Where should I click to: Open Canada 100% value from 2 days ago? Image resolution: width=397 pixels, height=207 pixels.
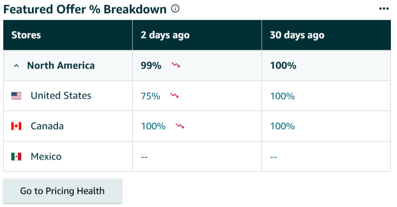point(153,126)
